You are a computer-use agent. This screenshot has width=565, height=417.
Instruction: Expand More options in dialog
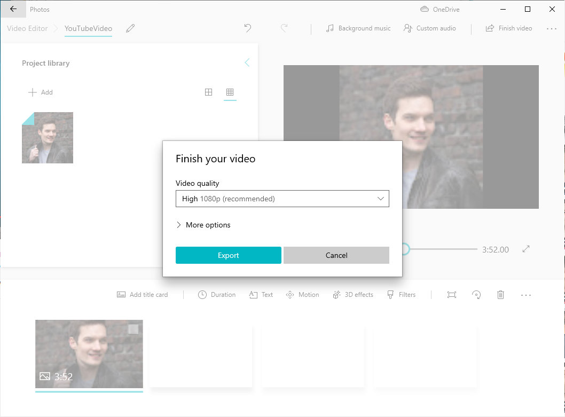203,225
